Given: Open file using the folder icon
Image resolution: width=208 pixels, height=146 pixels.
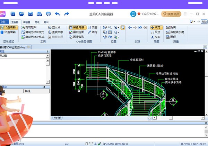Looking at the screenshot, I should point(21,14).
